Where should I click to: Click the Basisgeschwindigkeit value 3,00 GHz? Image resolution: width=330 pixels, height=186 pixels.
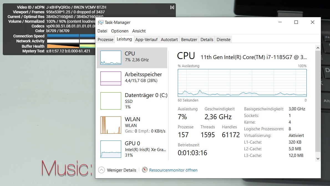[x=297, y=109]
